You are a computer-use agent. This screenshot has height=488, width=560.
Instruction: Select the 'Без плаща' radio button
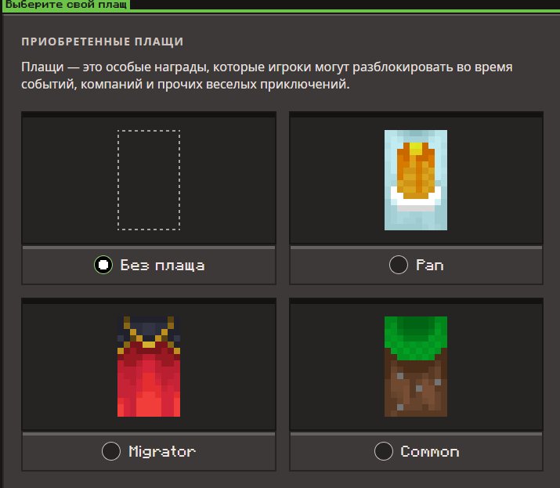click(103, 265)
